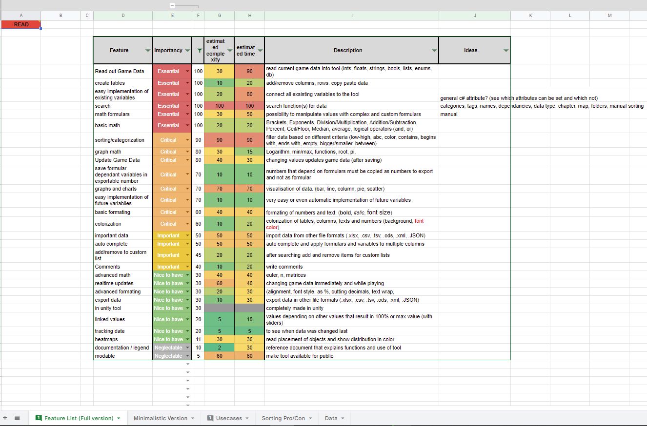647x426 pixels.
Task: Expand the Critical dropdown for graphs and charts
Action: point(188,189)
